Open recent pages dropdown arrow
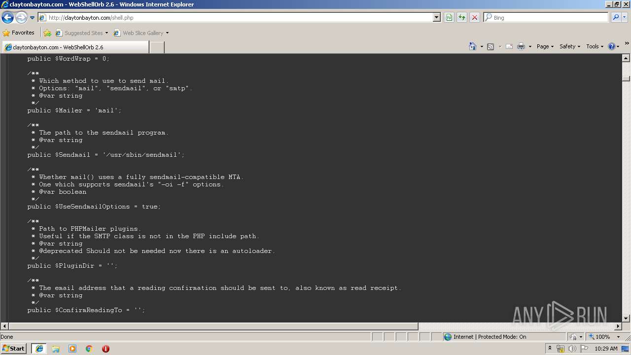Viewport: 631px width, 355px height. (x=33, y=18)
